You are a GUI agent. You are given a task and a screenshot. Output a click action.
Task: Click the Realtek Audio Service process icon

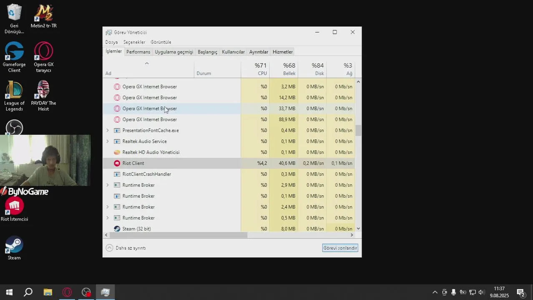[117, 141]
